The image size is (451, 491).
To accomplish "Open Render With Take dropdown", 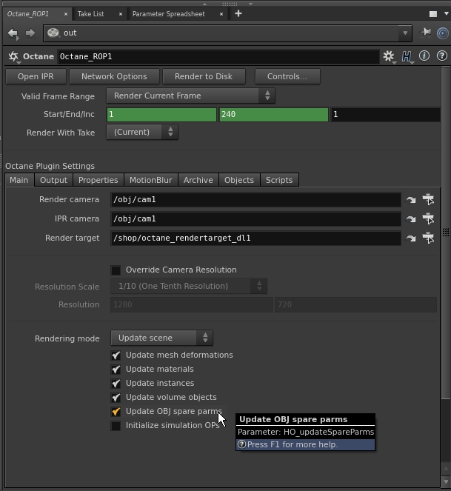I will (x=142, y=132).
